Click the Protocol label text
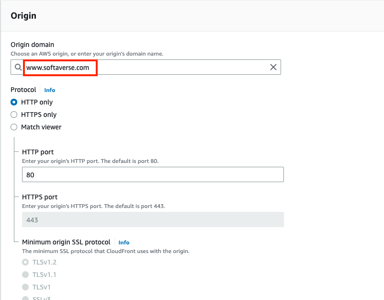This screenshot has height=300, width=384. coord(23,90)
